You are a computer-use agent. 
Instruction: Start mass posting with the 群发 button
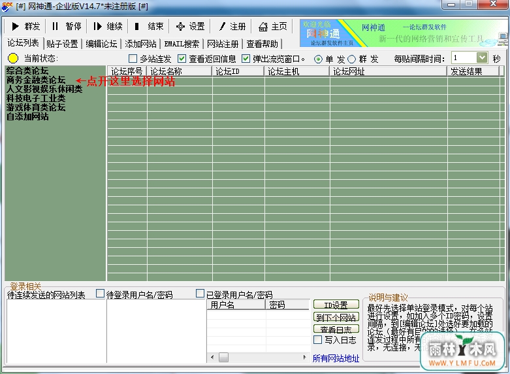click(25, 26)
